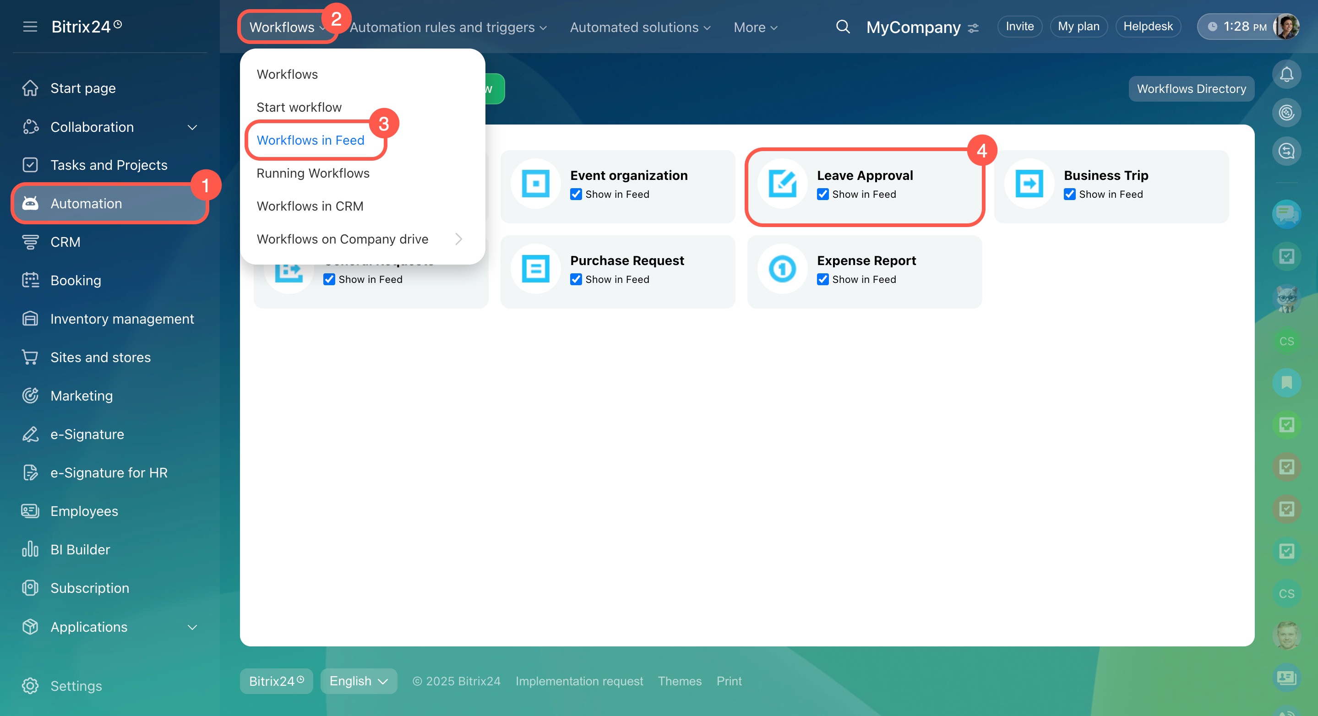Click the hamburger menu icon
The width and height of the screenshot is (1318, 716).
tap(30, 27)
